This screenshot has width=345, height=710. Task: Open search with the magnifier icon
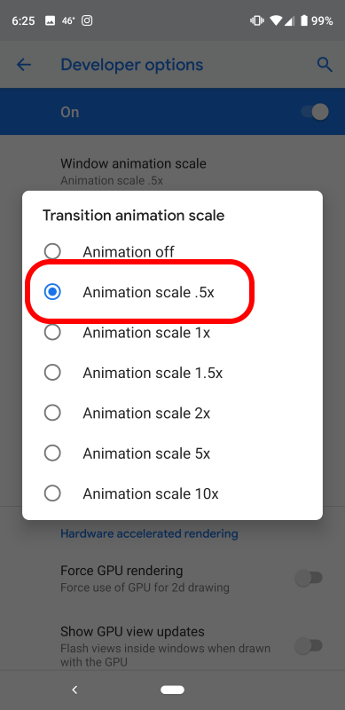click(x=325, y=65)
